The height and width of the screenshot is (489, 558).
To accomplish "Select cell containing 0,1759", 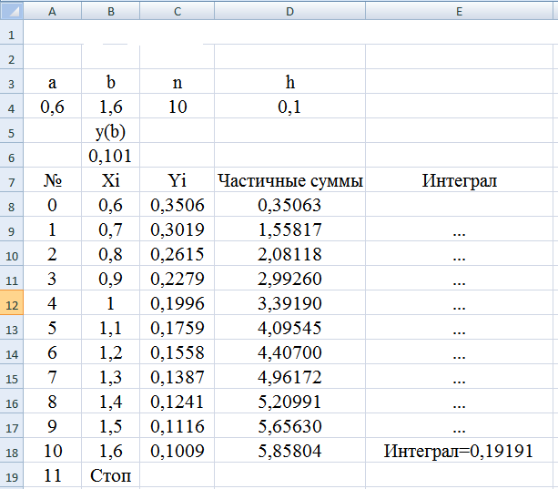I will [178, 327].
